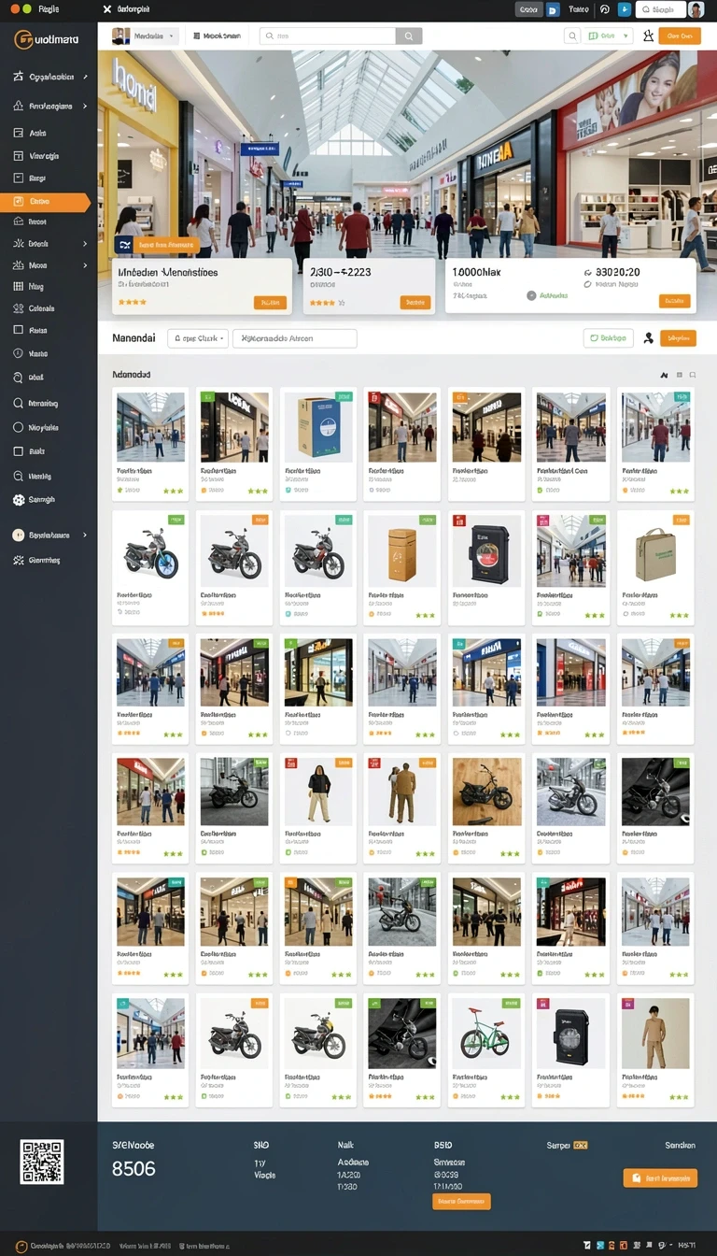Expand the topmost sidebar section chevron

(x=85, y=78)
